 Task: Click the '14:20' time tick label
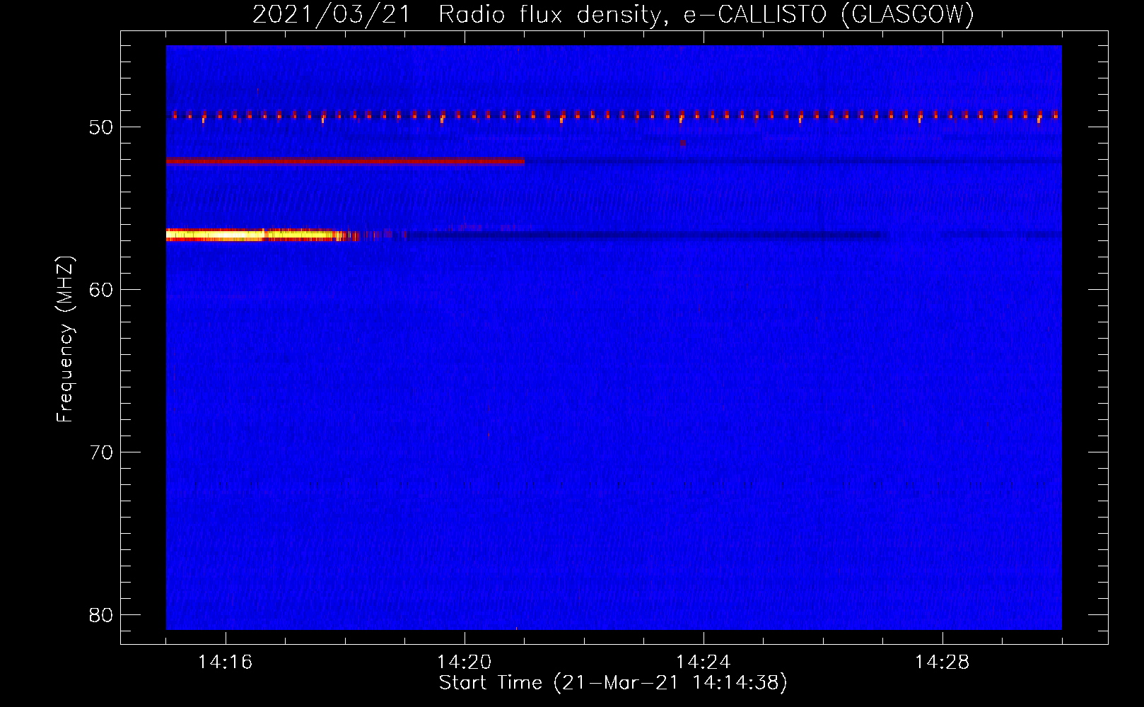[x=464, y=662]
